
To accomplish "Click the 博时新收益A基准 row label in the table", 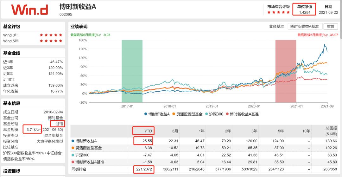I will [x=90, y=162].
